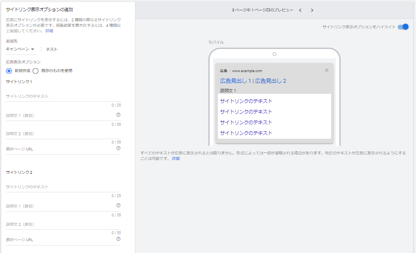Open help icon for Sitelink 1 最終ページ URL
416x253 pixels.
tap(118, 148)
